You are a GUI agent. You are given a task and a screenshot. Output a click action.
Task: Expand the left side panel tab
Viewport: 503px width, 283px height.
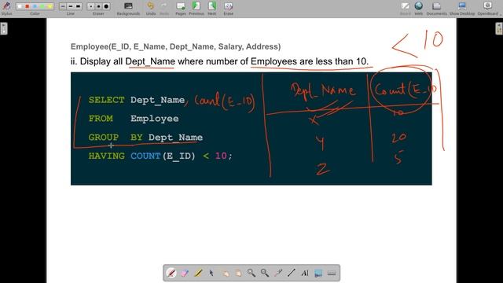click(x=3, y=28)
